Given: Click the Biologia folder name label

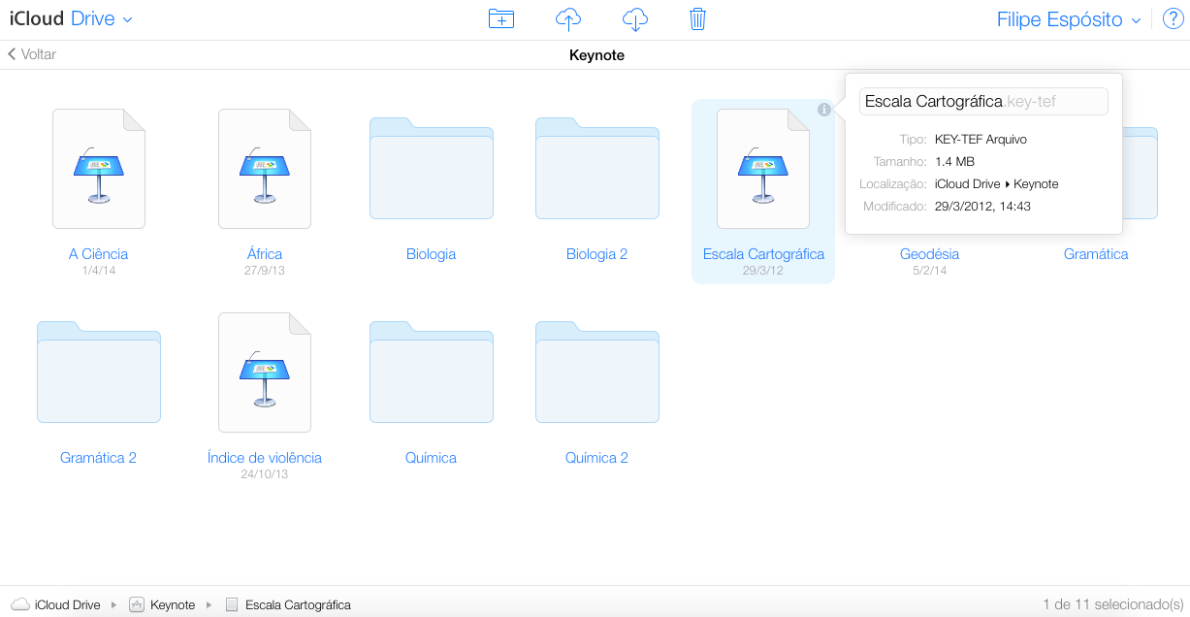Looking at the screenshot, I should [x=432, y=254].
